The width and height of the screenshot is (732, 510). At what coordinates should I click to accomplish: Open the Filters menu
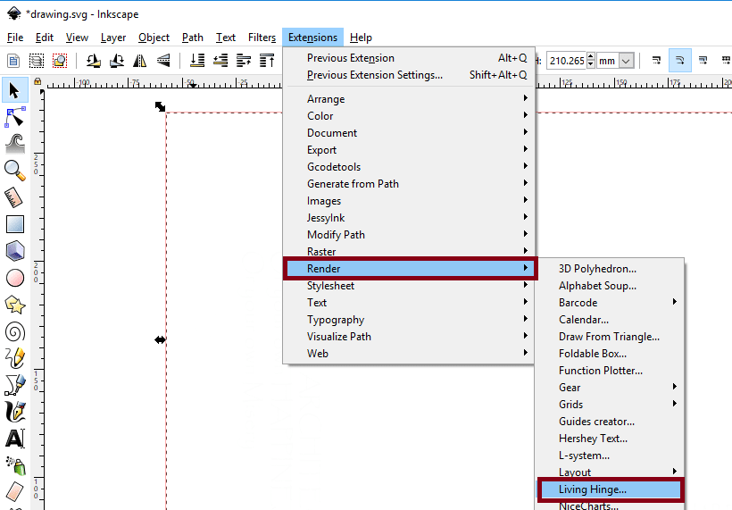[262, 38]
